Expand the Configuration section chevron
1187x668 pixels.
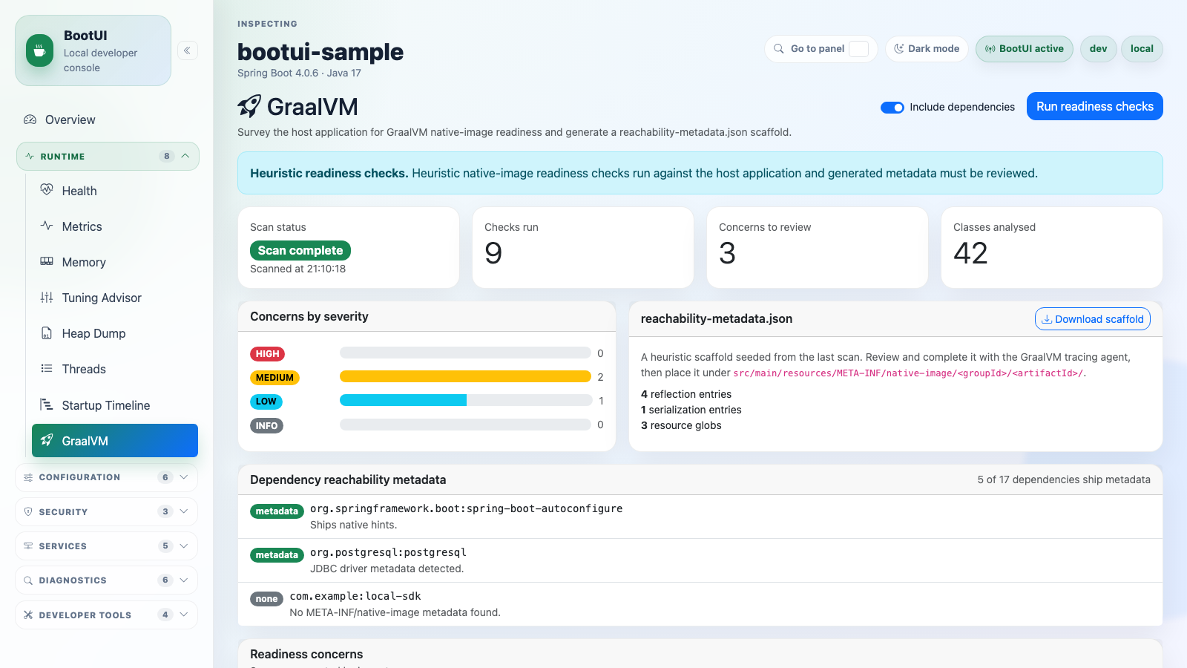click(x=184, y=477)
